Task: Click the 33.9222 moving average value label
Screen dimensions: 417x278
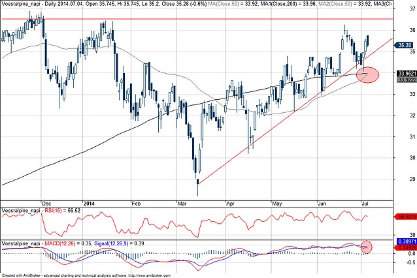Action: [407, 80]
